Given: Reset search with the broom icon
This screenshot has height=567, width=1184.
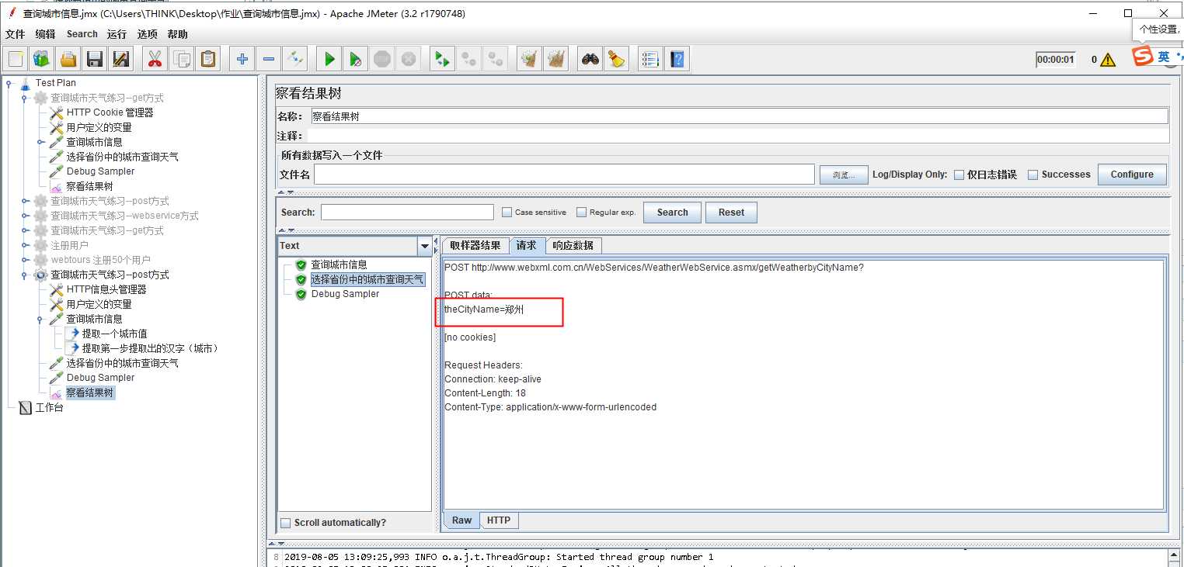Looking at the screenshot, I should pyautogui.click(x=617, y=59).
